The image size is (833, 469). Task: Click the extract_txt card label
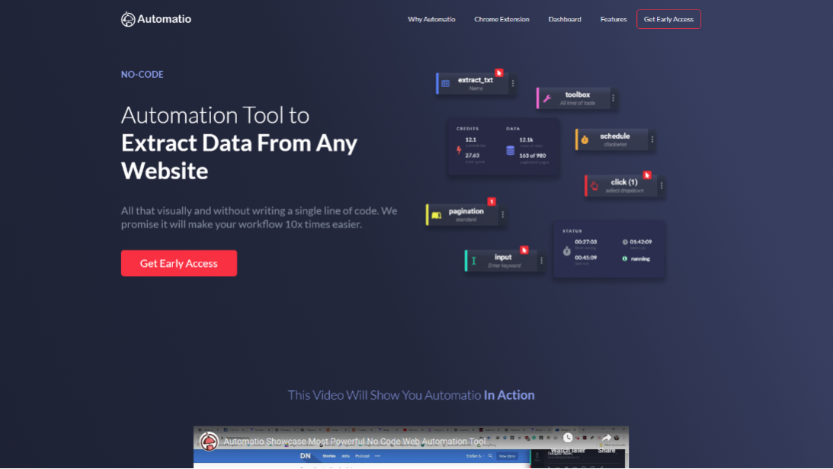[x=476, y=80]
